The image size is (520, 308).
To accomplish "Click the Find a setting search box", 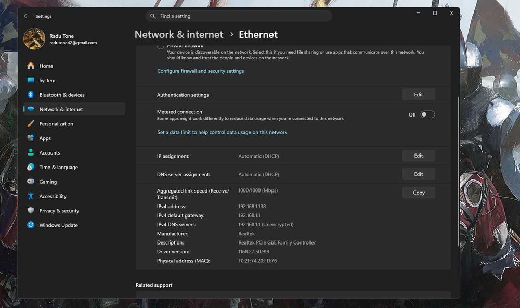I will point(239,16).
